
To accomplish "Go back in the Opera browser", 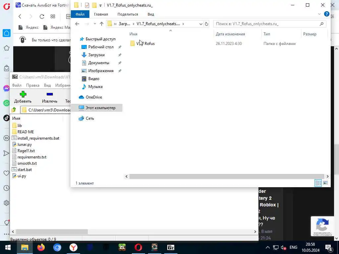I will (20, 17).
